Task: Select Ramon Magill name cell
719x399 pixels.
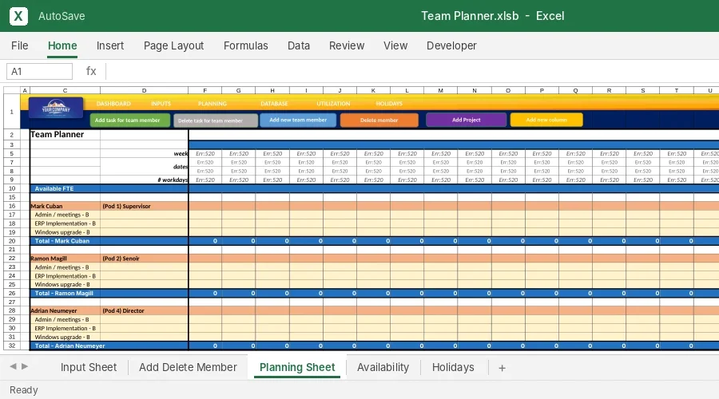Action: [66, 259]
